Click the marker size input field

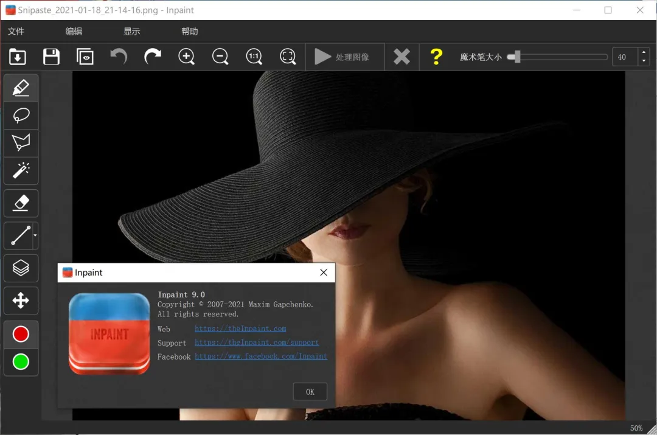624,57
